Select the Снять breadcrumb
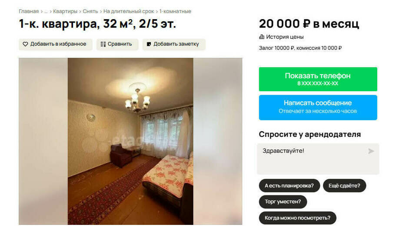The height and width of the screenshot is (231, 396). [x=90, y=11]
